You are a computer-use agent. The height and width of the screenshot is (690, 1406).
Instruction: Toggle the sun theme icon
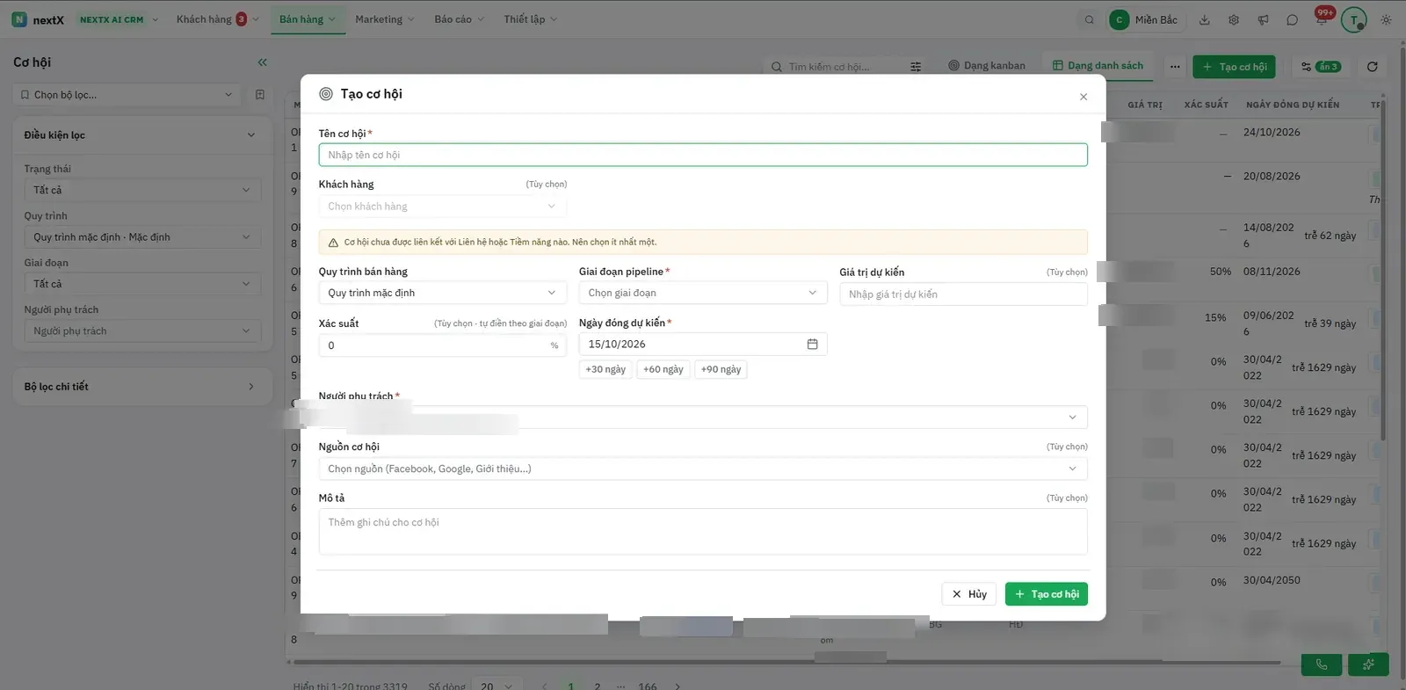pyautogui.click(x=1386, y=20)
